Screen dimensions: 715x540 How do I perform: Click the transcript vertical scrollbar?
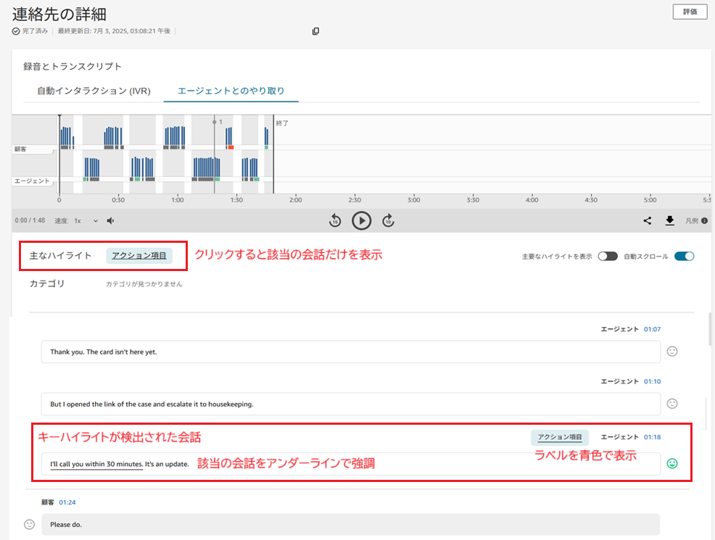711,329
